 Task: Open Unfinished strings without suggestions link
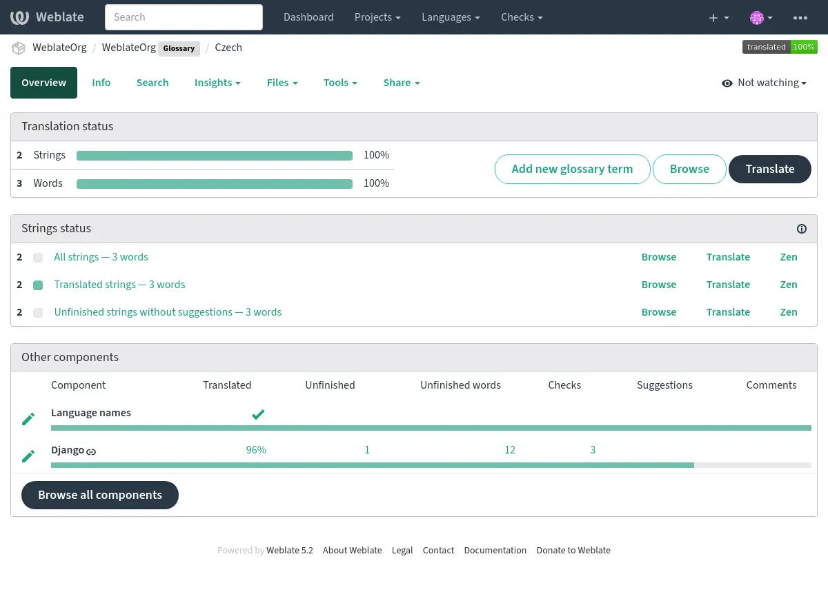(168, 312)
